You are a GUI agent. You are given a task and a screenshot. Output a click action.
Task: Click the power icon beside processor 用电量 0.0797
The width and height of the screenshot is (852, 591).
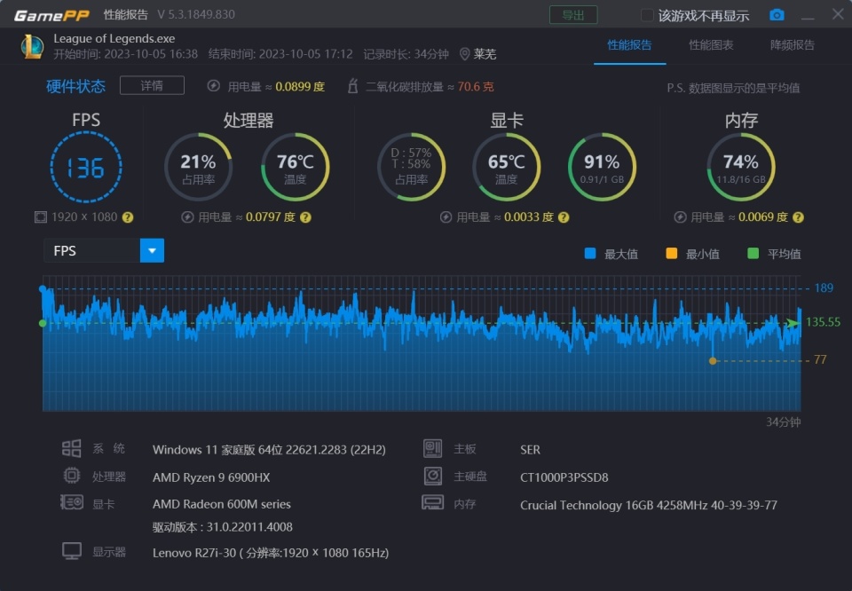point(187,217)
